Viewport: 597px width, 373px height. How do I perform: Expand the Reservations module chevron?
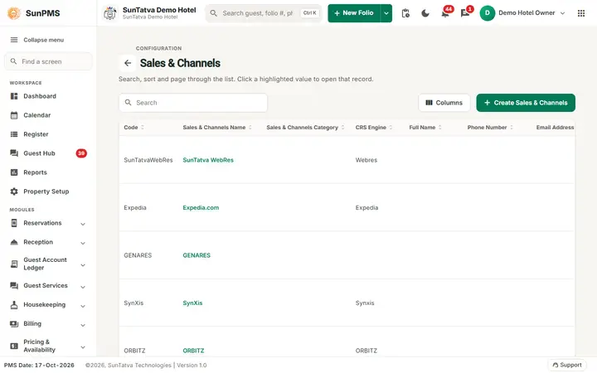coord(83,224)
